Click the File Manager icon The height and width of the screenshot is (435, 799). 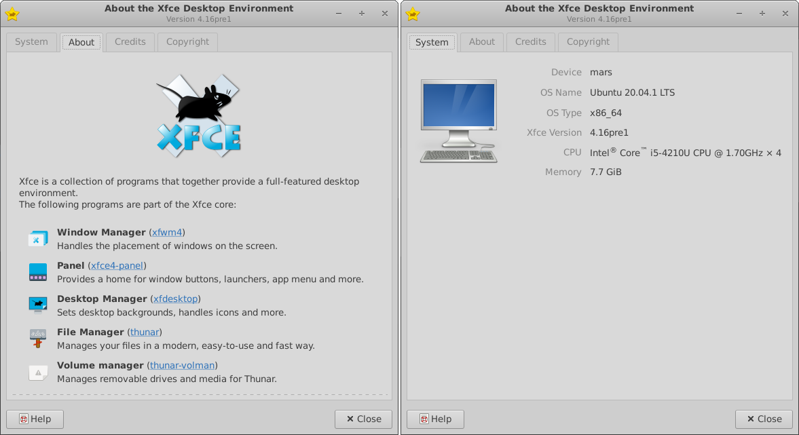38,339
